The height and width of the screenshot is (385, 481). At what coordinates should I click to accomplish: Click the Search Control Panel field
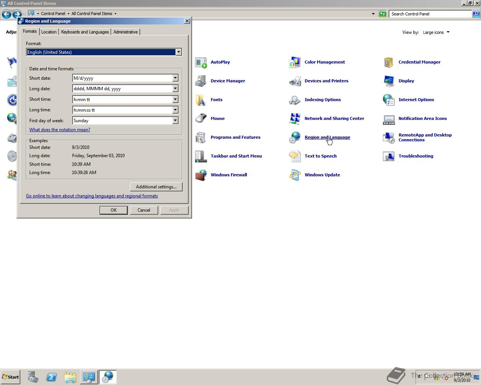click(430, 14)
